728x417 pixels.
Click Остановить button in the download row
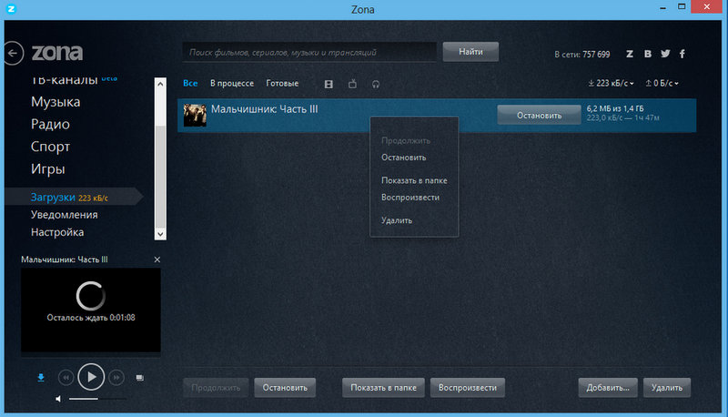pos(539,115)
